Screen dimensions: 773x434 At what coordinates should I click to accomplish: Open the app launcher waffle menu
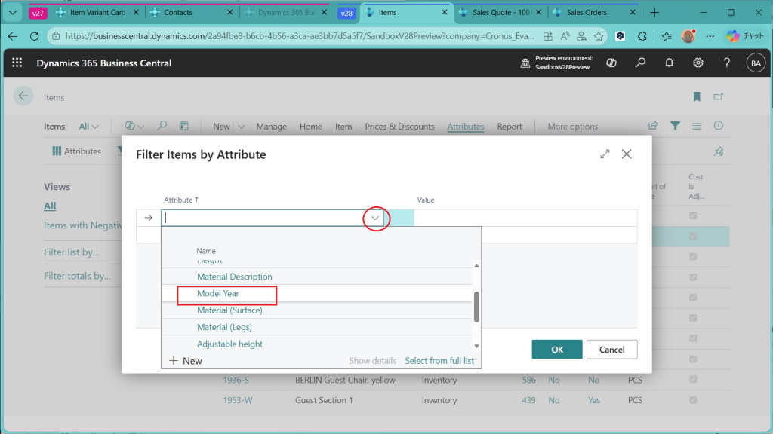tap(17, 63)
